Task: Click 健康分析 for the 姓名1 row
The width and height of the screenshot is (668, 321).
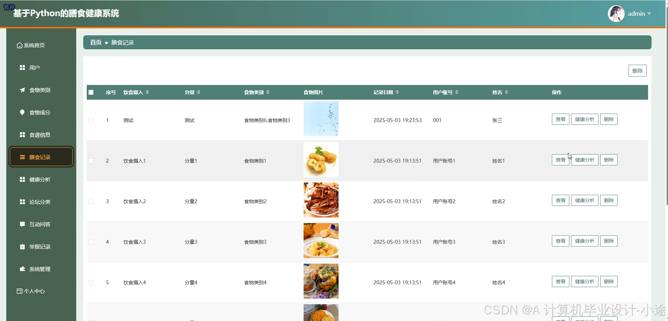Action: [584, 160]
